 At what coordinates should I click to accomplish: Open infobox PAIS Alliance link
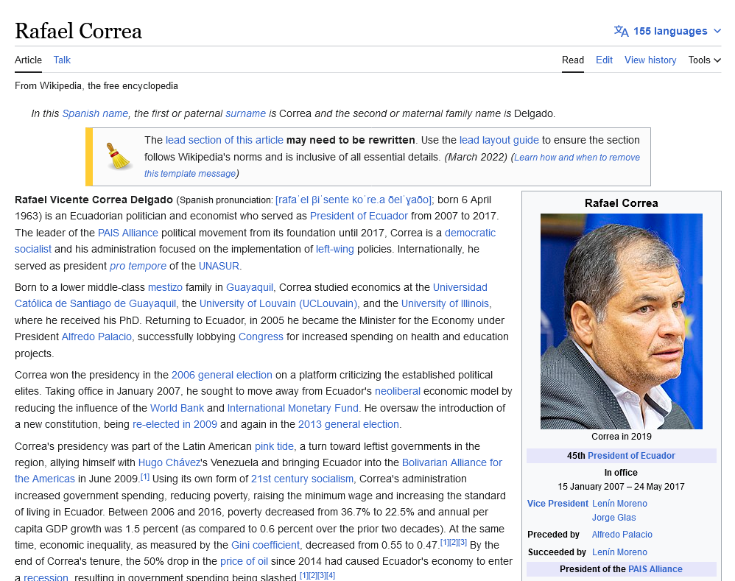click(655, 568)
